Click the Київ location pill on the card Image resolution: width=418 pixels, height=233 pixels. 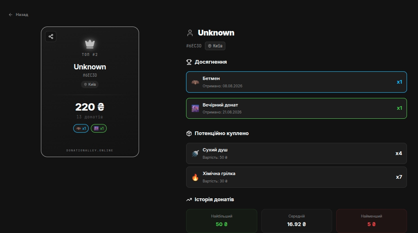click(90, 84)
